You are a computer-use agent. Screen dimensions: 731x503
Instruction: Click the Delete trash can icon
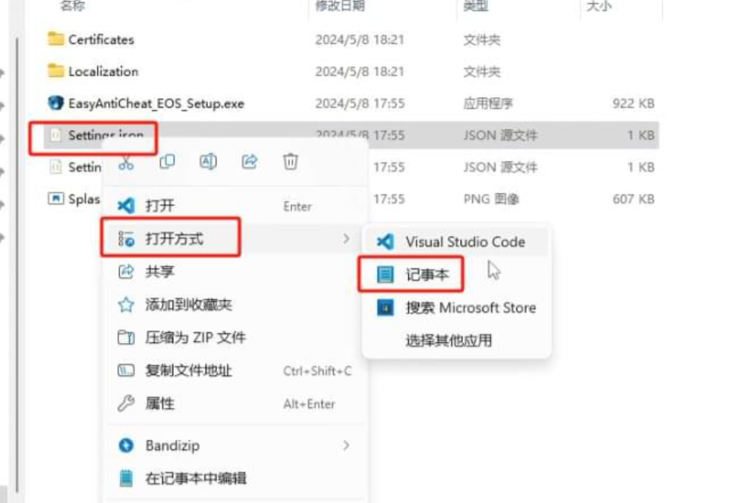pyautogui.click(x=291, y=162)
